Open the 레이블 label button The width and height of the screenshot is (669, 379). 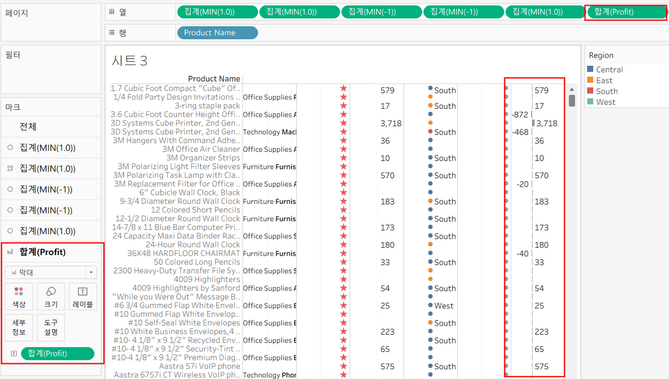click(83, 296)
